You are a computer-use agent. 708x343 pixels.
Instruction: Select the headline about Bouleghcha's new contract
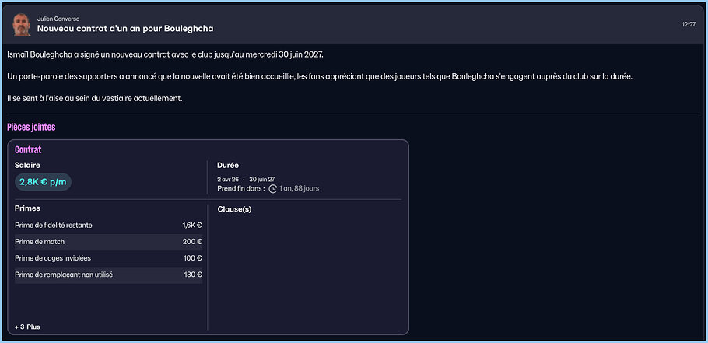click(x=125, y=29)
